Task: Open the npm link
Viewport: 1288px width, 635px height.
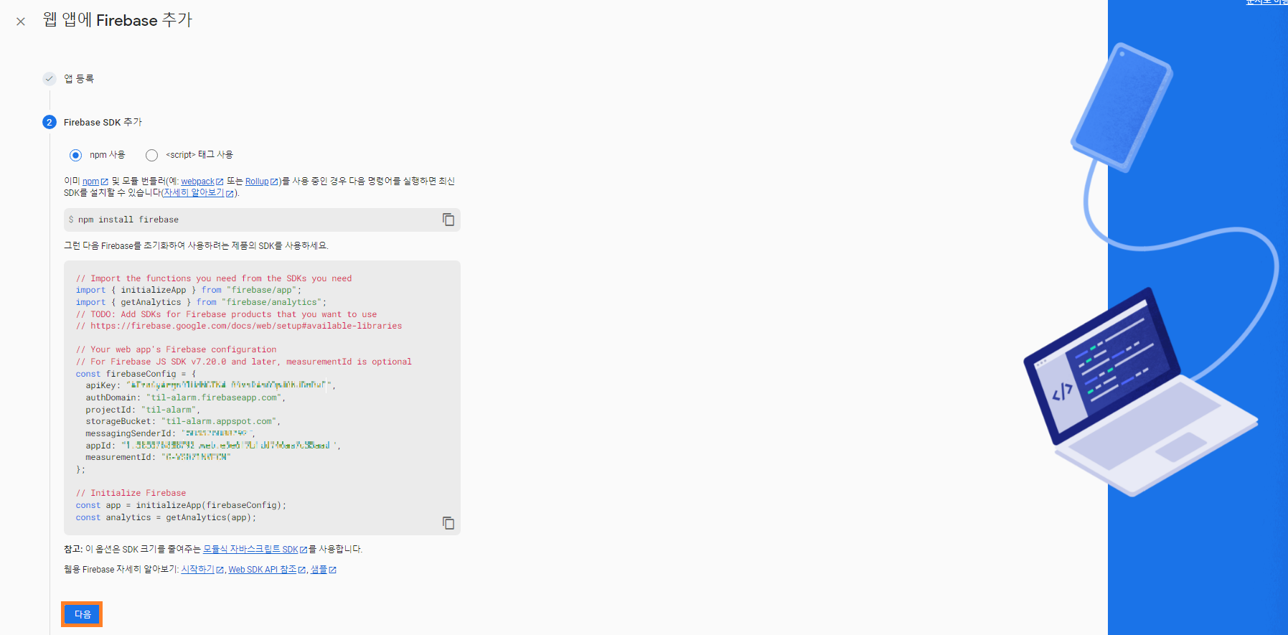Action: pos(90,182)
